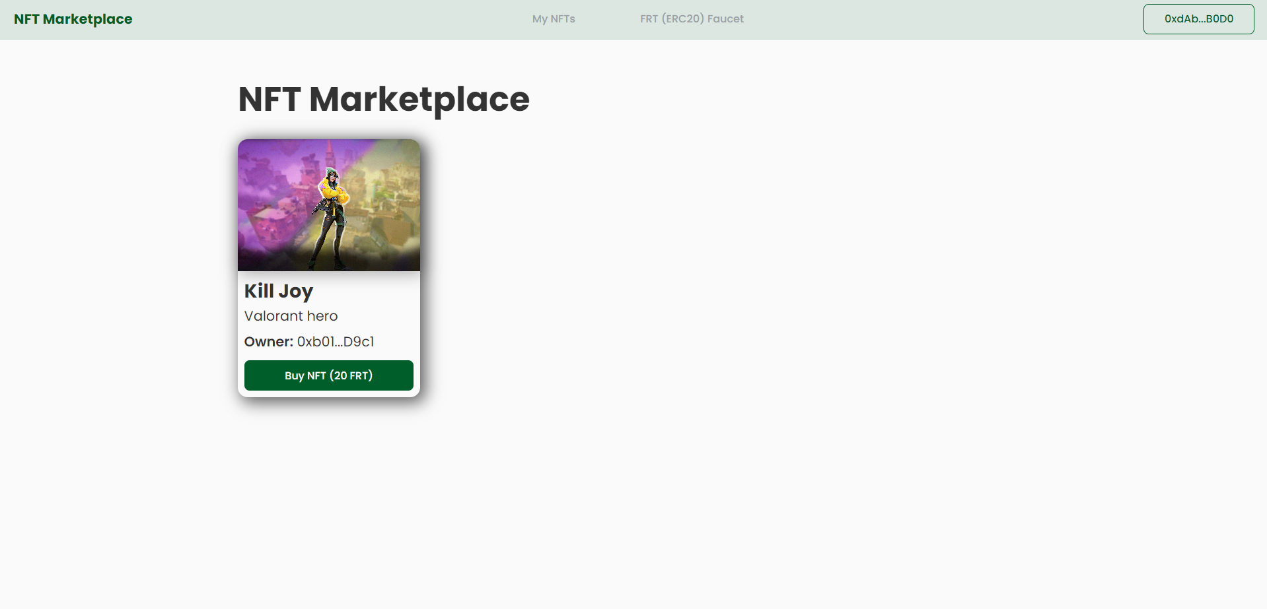Click the owner address 0xb01...D9c1

[x=336, y=342]
